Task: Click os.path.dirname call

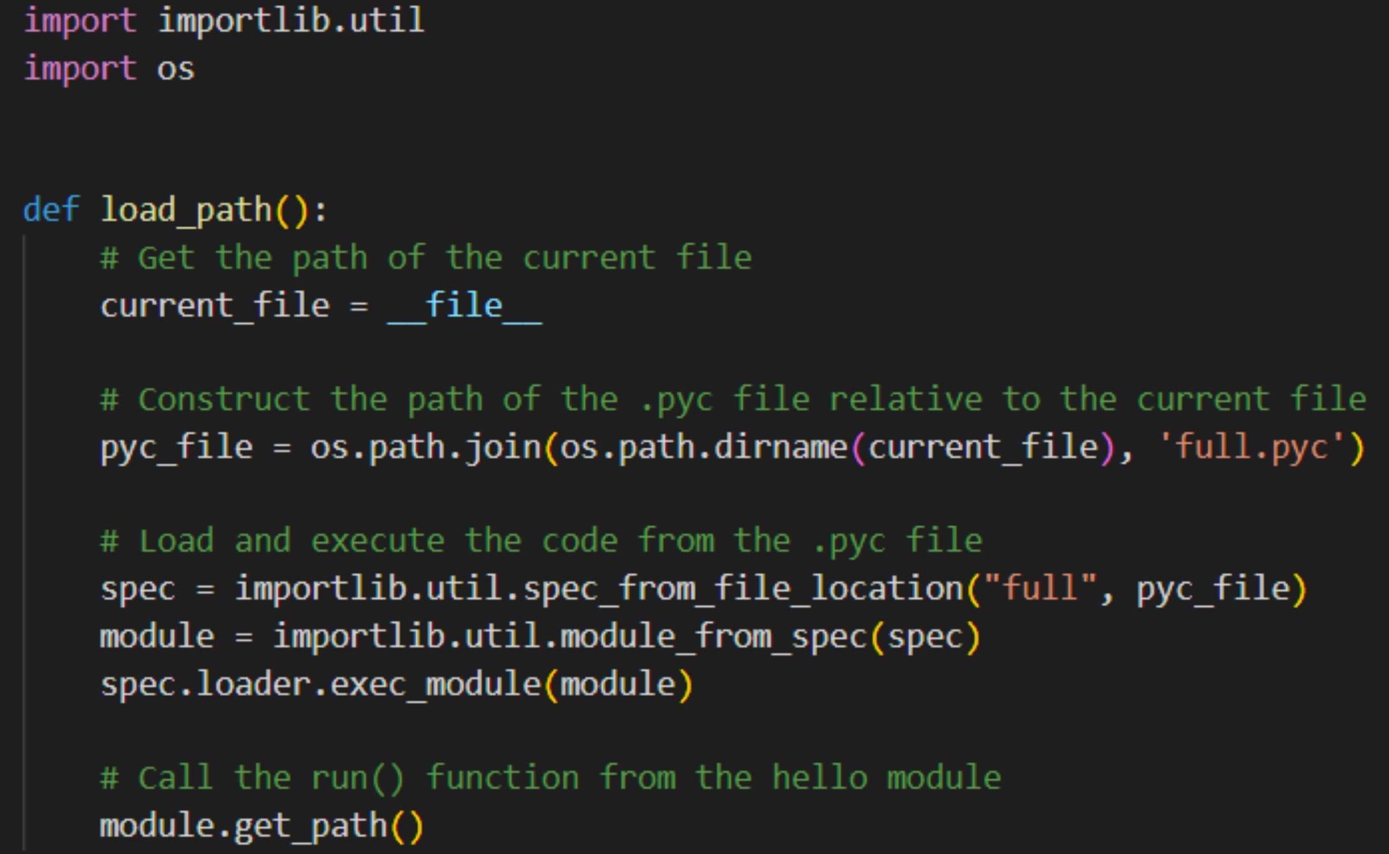Action: coord(703,447)
